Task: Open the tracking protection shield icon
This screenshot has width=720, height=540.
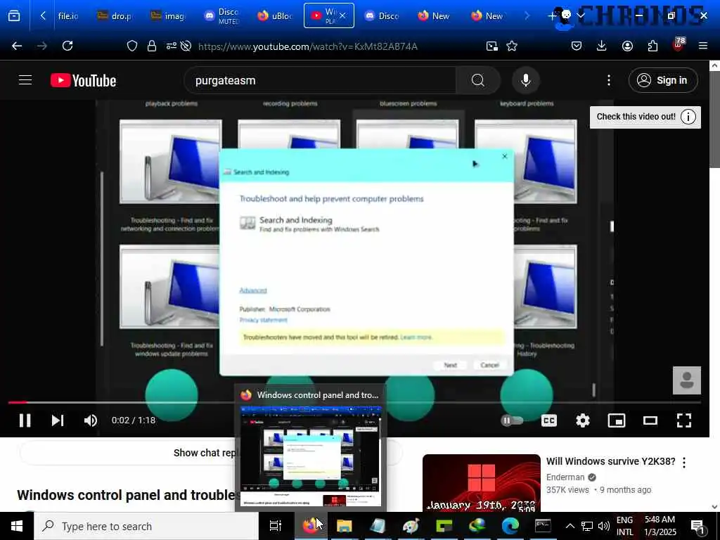Action: tap(132, 46)
